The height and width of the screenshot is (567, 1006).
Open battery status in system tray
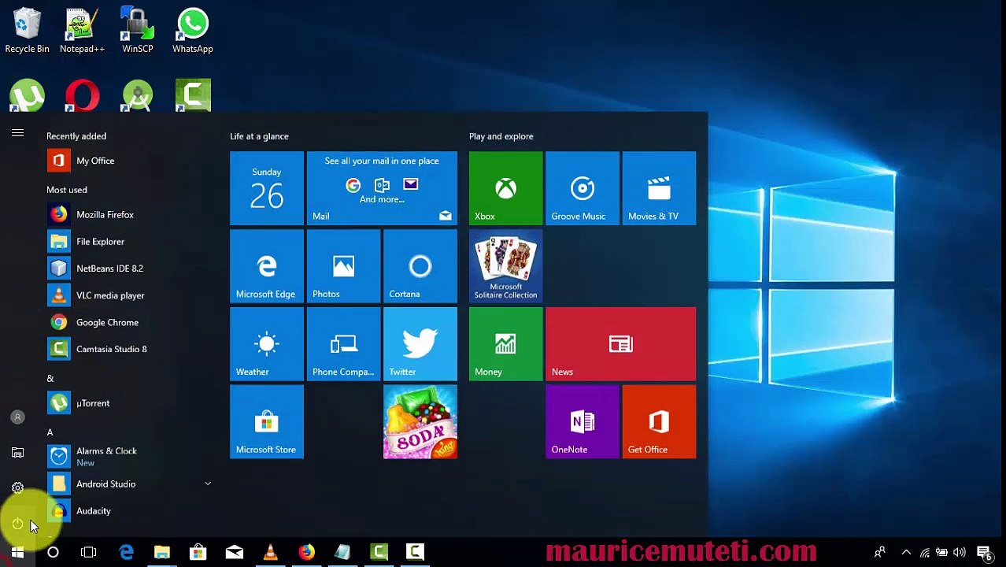click(x=941, y=553)
